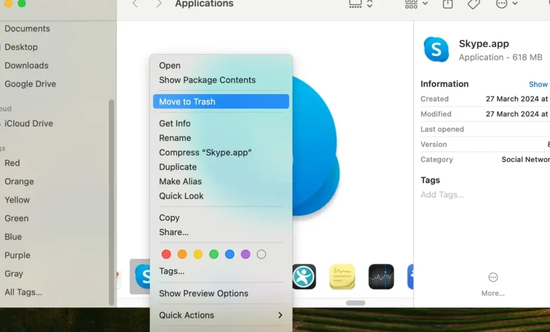Select Quick Look menu item
550x332 pixels.
click(x=221, y=196)
